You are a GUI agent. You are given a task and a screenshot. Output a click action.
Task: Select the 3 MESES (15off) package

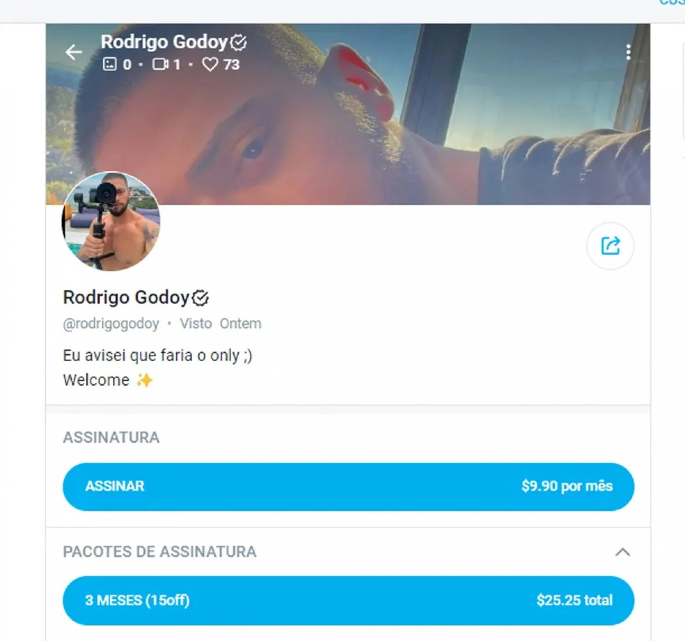[349, 600]
